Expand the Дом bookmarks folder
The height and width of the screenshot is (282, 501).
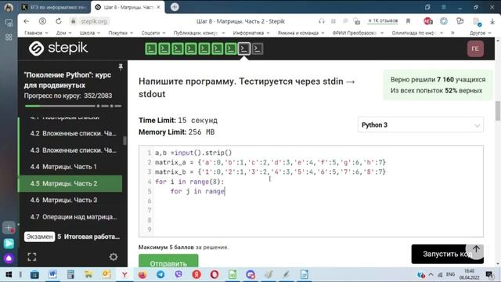(x=64, y=33)
